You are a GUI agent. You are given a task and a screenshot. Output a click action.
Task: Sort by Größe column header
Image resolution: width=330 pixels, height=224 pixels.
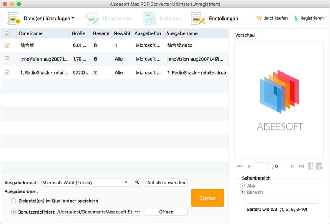coord(80,34)
